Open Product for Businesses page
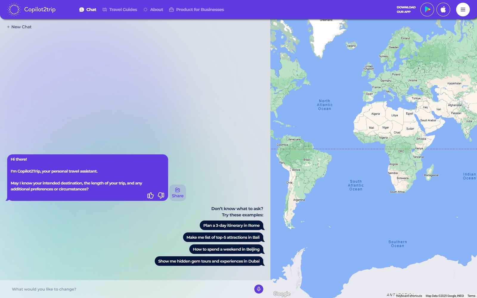This screenshot has width=477, height=298. [196, 10]
